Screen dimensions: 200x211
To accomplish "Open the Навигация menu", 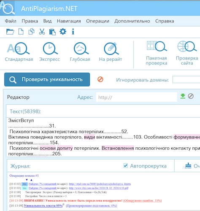I will point(69,21).
